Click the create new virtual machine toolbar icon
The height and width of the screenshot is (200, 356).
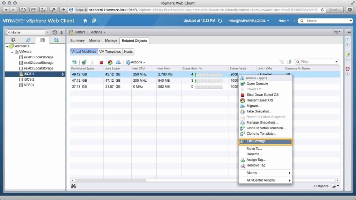(x=74, y=62)
